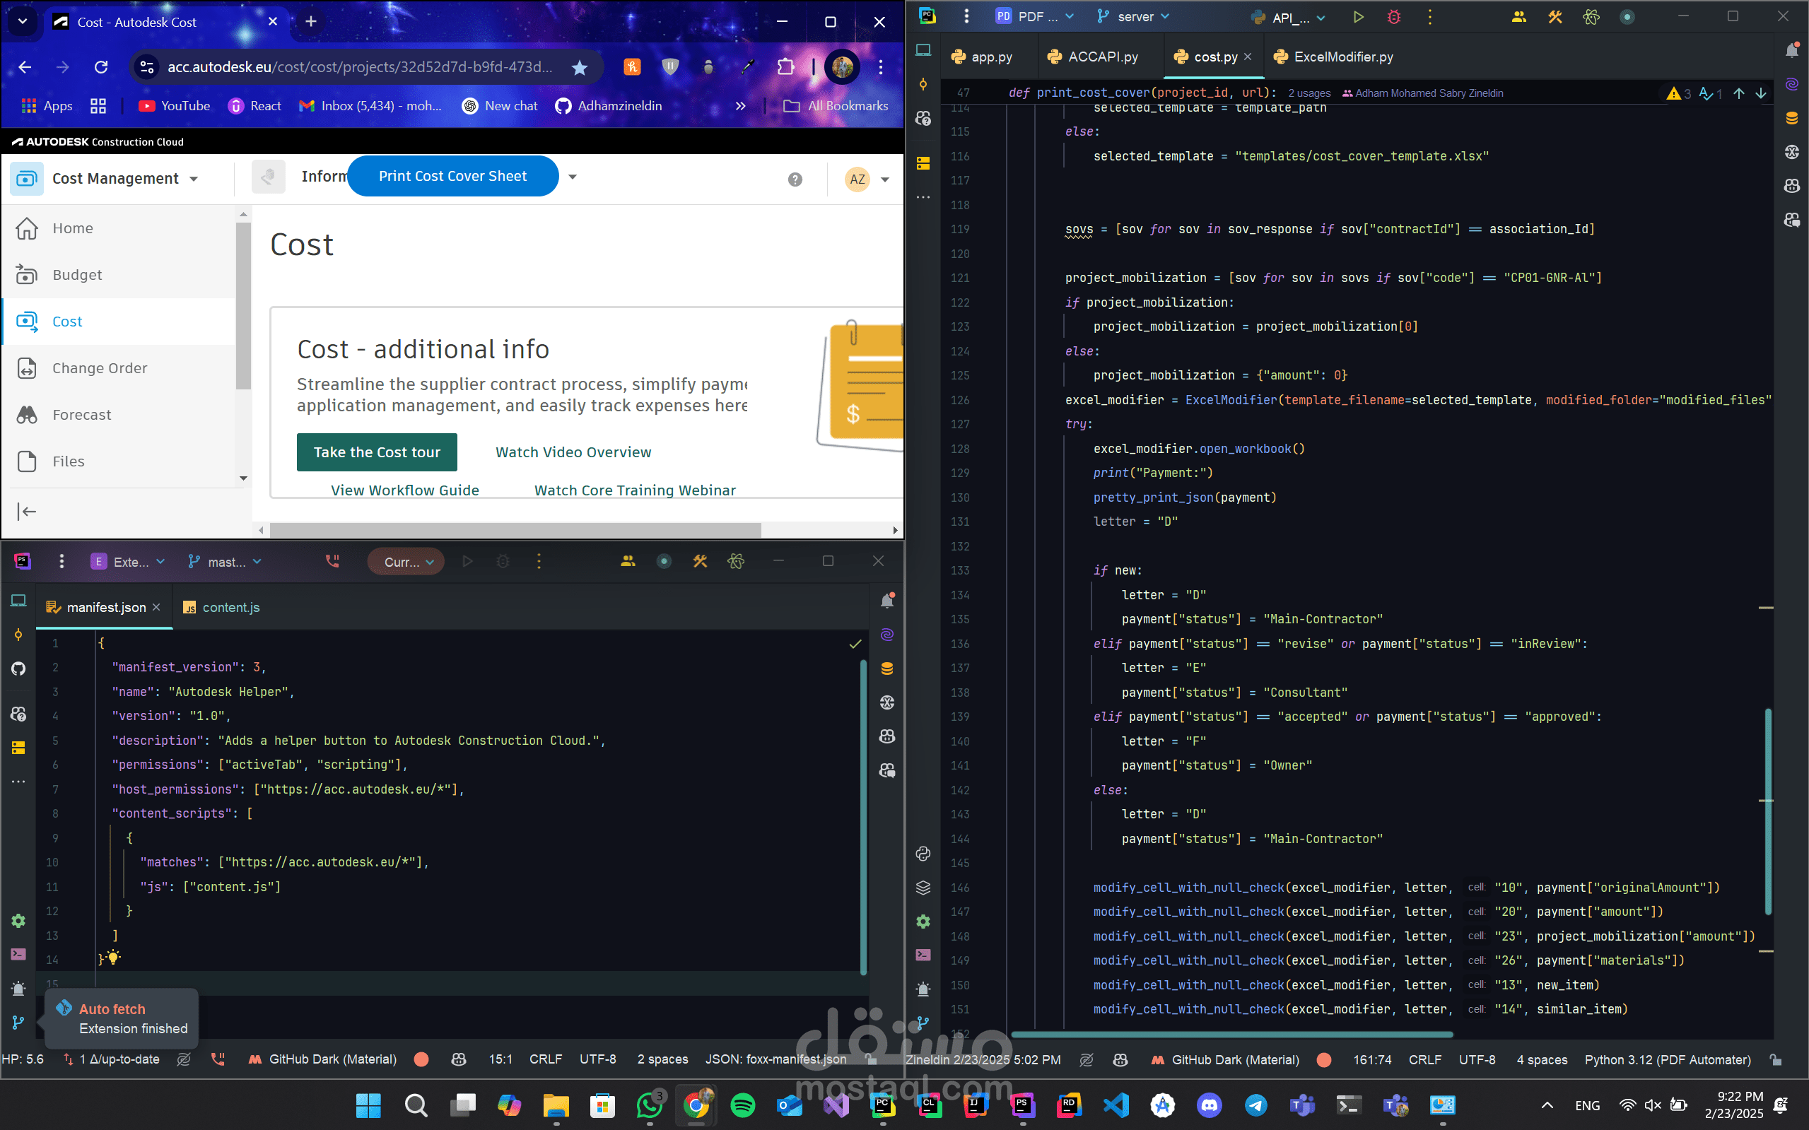Open Forecast sidebar item
This screenshot has width=1809, height=1130.
click(x=81, y=415)
